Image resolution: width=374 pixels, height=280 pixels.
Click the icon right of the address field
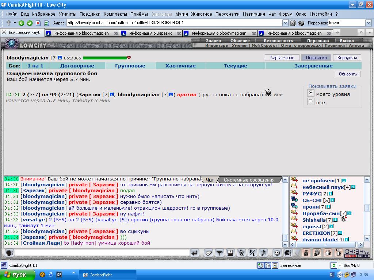tap(293, 23)
